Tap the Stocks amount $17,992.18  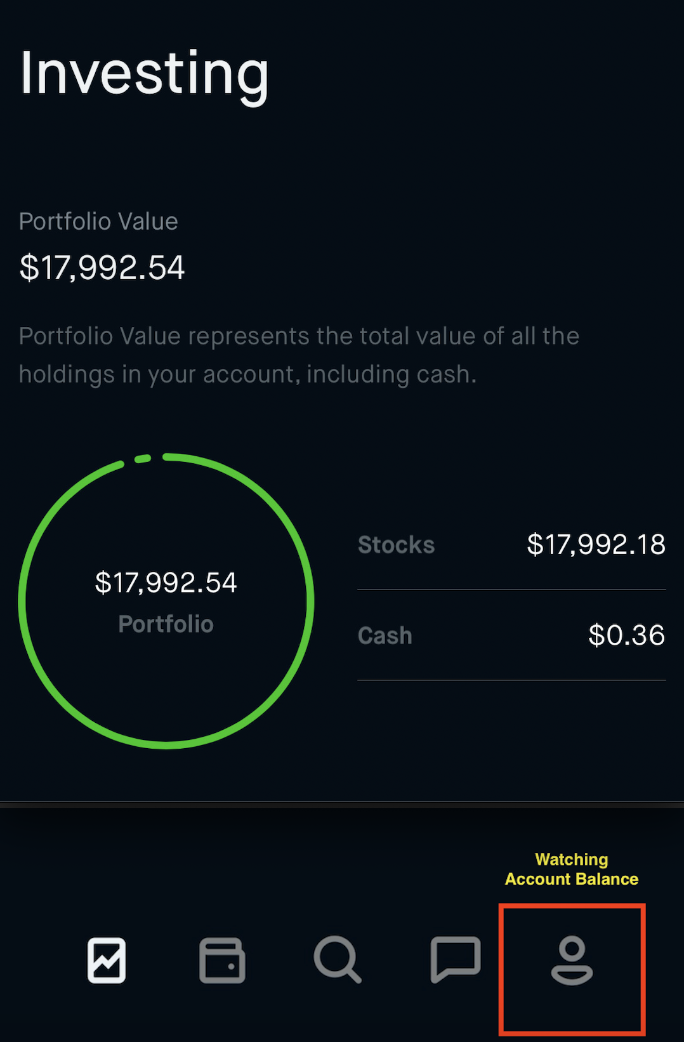[x=596, y=544]
